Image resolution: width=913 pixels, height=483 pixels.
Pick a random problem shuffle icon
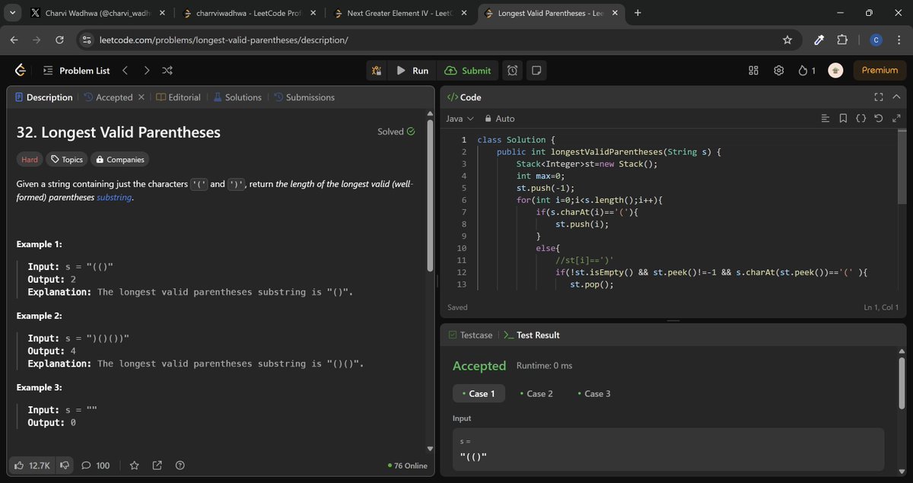pyautogui.click(x=167, y=71)
